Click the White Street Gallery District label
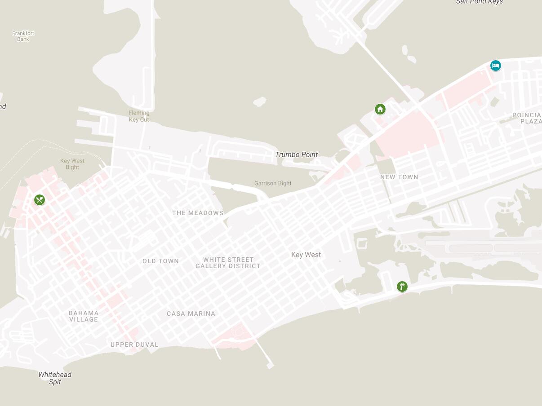Screen dimensions: 542x406 pos(228,263)
